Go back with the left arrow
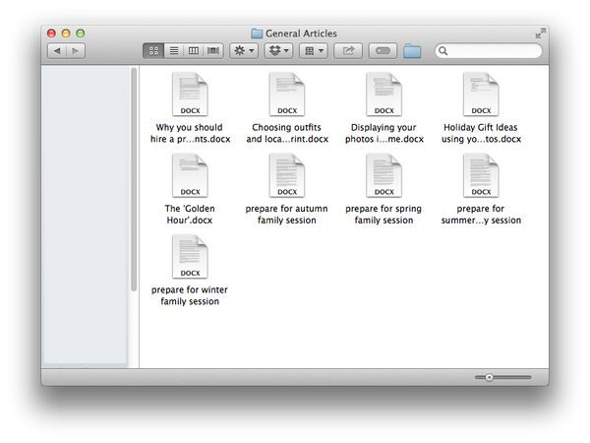 pos(56,50)
